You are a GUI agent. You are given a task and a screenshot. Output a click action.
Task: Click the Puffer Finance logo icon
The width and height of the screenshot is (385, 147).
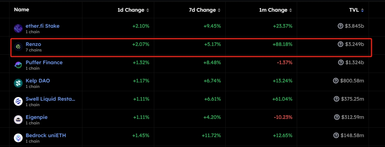click(x=18, y=65)
